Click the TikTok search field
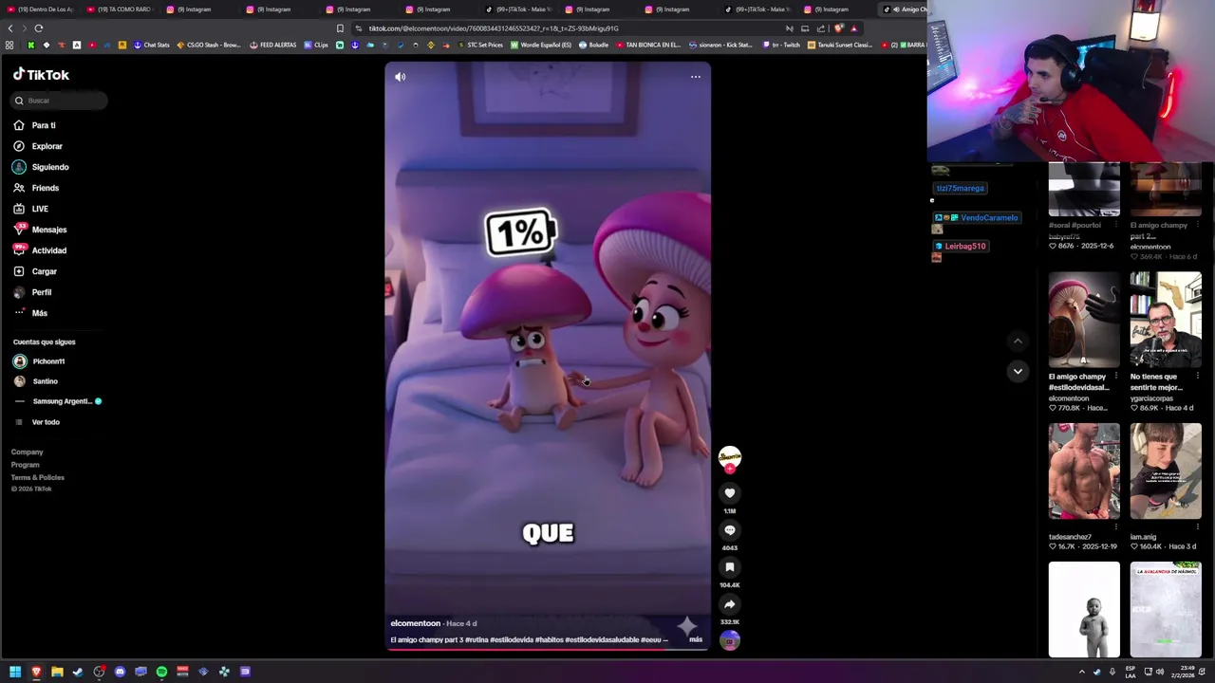 click(x=60, y=101)
